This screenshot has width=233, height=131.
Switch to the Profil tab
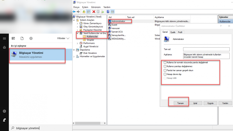tap(180, 32)
